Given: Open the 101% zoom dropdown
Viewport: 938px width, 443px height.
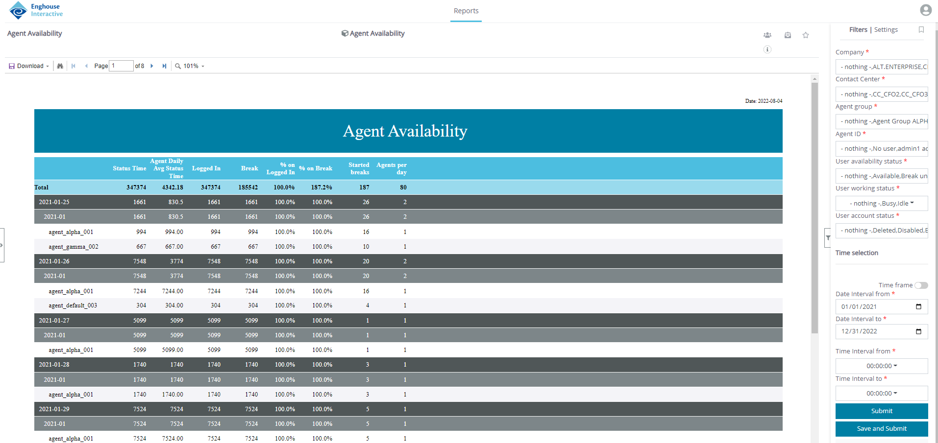Looking at the screenshot, I should click(x=190, y=66).
